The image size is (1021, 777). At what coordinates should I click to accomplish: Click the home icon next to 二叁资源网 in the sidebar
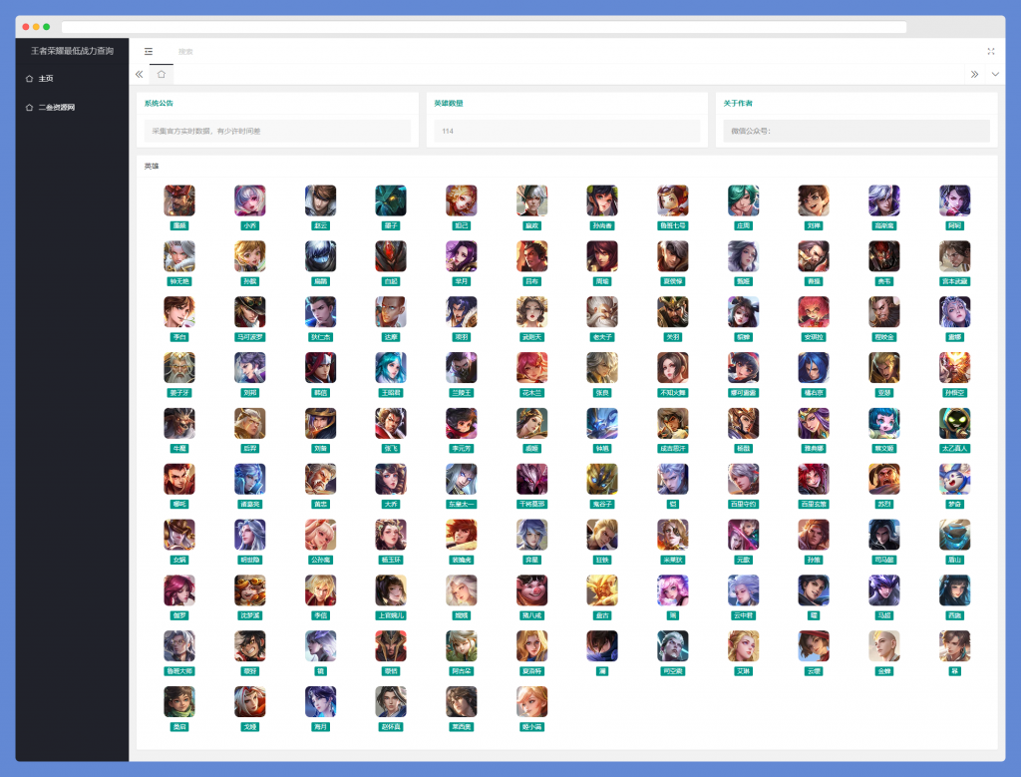tap(29, 108)
